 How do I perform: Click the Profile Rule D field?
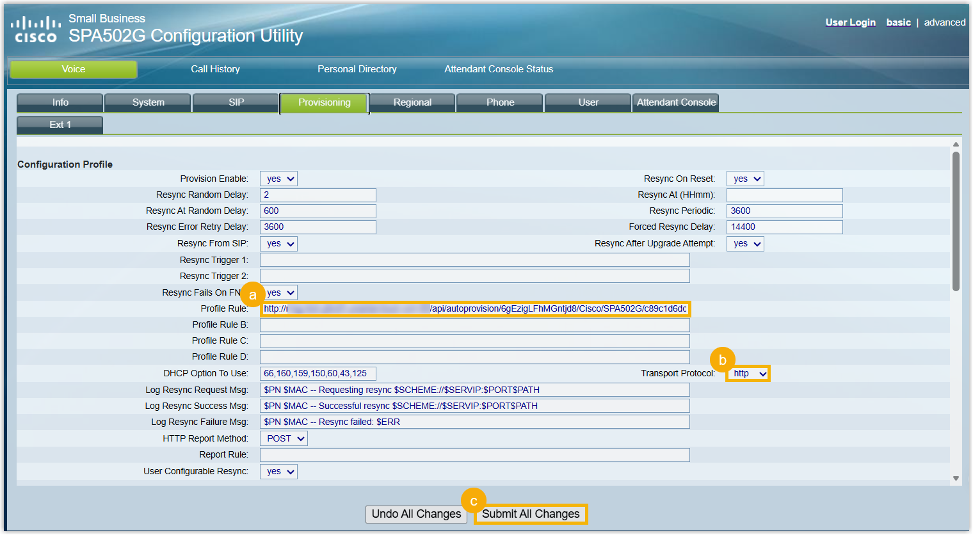(x=475, y=357)
